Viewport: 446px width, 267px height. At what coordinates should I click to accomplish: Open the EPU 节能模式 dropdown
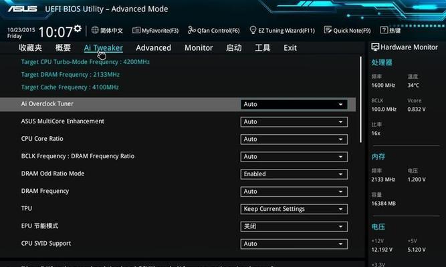click(294, 226)
